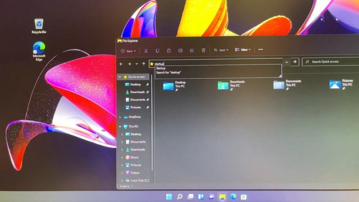Viewport: 359px width, 202px height.
Task: Open the View dropdown menu
Action: (243, 50)
